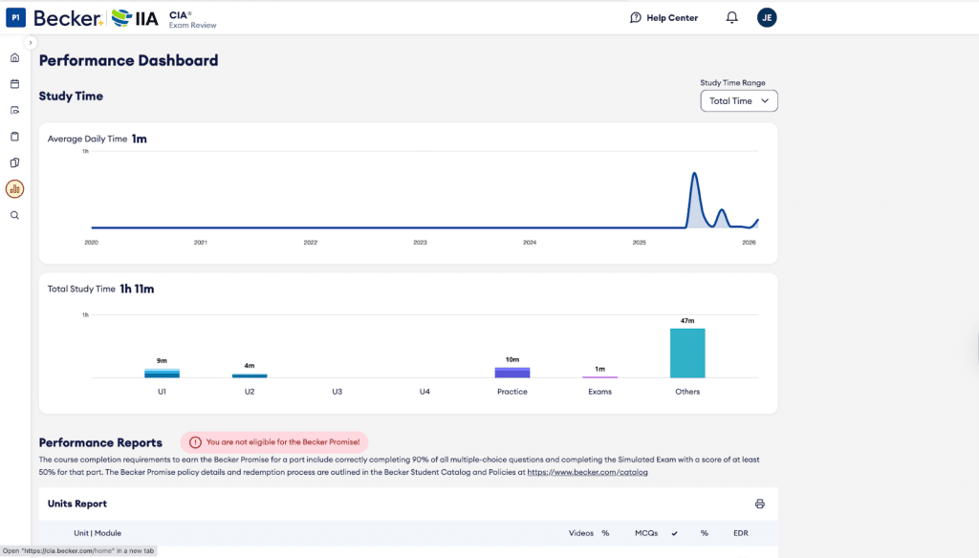Click the U1 study time bar
The height and width of the screenshot is (558, 979).
point(162,373)
